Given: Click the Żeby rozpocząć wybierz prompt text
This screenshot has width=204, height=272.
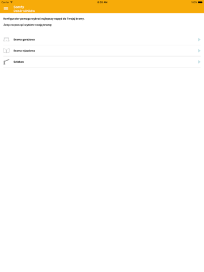Looking at the screenshot, I should click(28, 25).
